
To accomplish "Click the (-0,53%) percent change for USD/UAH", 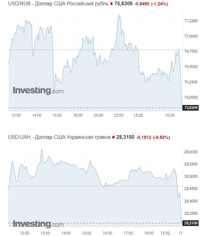I will 161,138.
